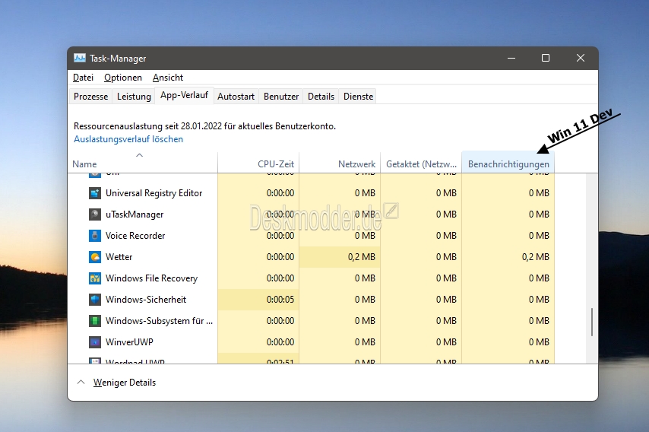
Task: Click Wetter Netzwerk value 0,2 MB
Action: [361, 257]
